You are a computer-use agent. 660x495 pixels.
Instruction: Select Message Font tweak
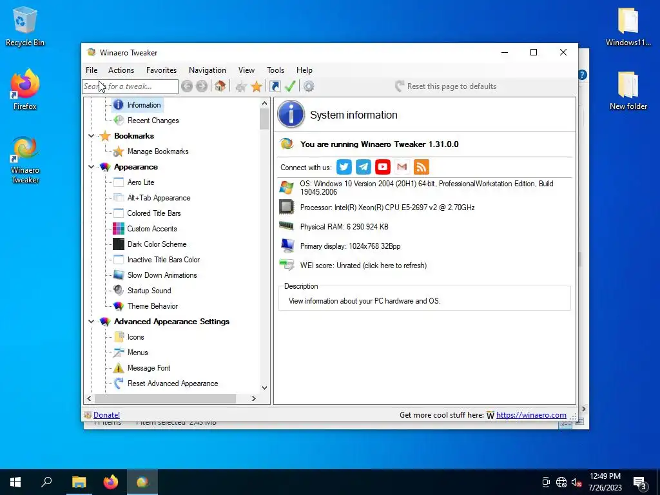click(149, 368)
